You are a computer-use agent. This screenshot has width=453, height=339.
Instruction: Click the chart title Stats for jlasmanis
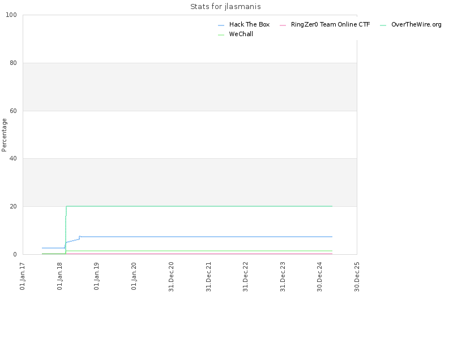(225, 6)
